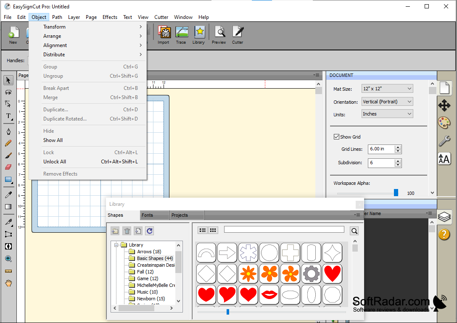
Task: Pick the gear shape thumbnail
Action: [311, 273]
